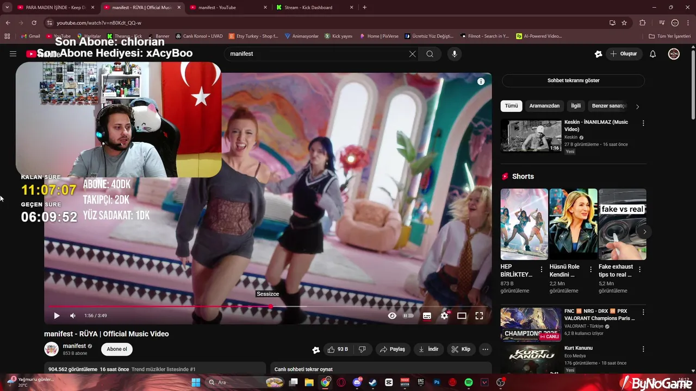This screenshot has width=696, height=391.
Task: Open manifest channel avatar
Action: tap(51, 349)
